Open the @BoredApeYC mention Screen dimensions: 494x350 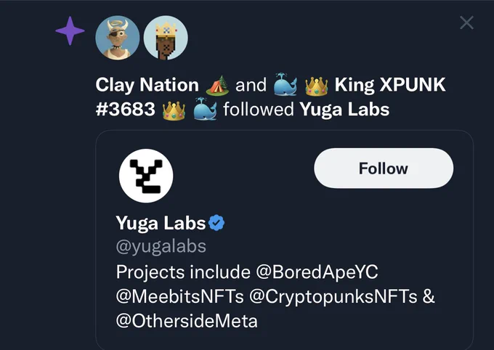tap(317, 272)
